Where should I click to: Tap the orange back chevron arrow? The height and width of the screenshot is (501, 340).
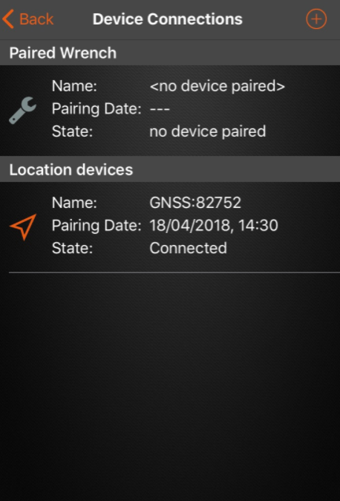[x=8, y=19]
